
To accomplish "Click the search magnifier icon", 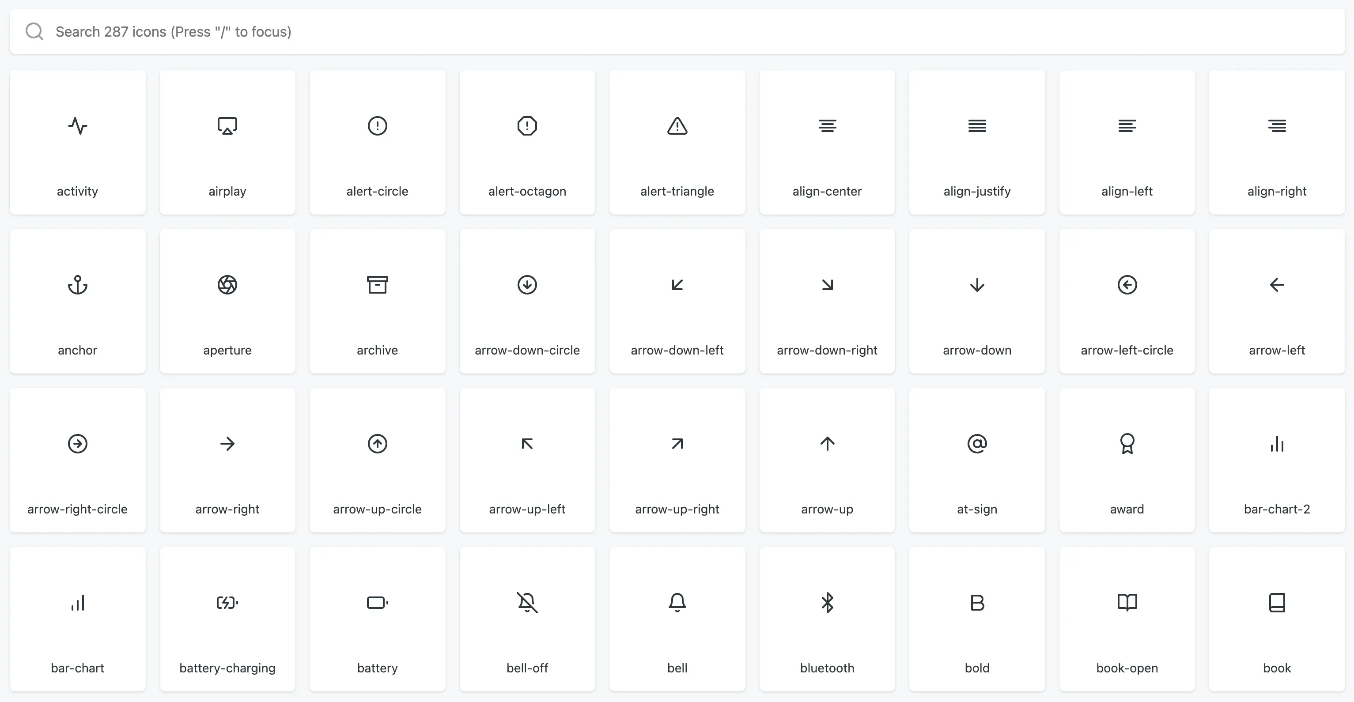I will 34,31.
